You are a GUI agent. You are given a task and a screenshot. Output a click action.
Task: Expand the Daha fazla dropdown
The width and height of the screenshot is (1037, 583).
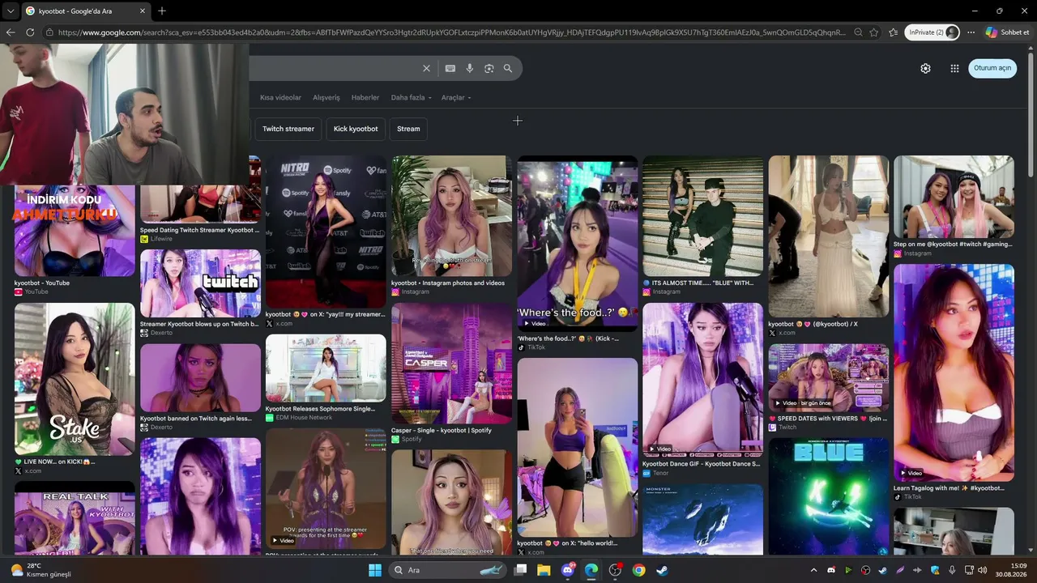click(411, 97)
